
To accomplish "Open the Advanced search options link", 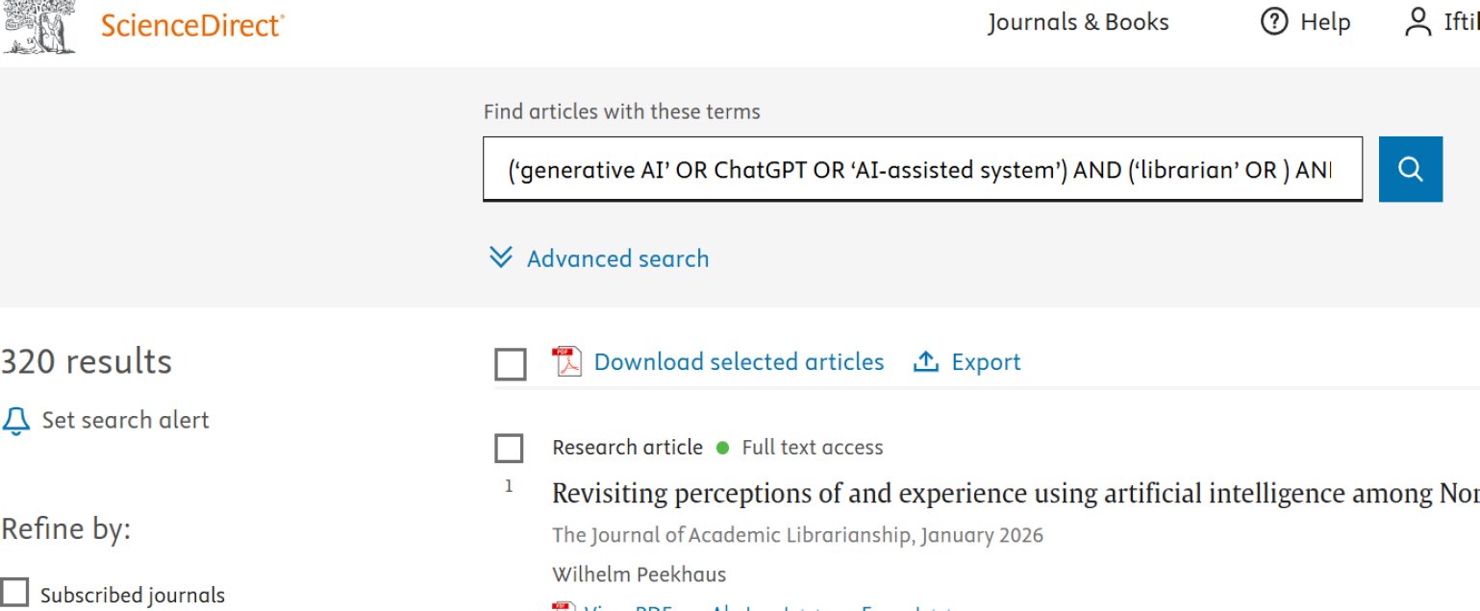I will pos(617,258).
